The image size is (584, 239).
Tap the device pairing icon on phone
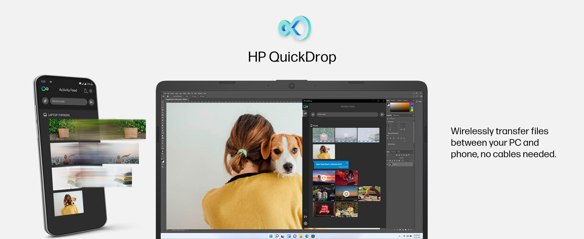(x=85, y=91)
